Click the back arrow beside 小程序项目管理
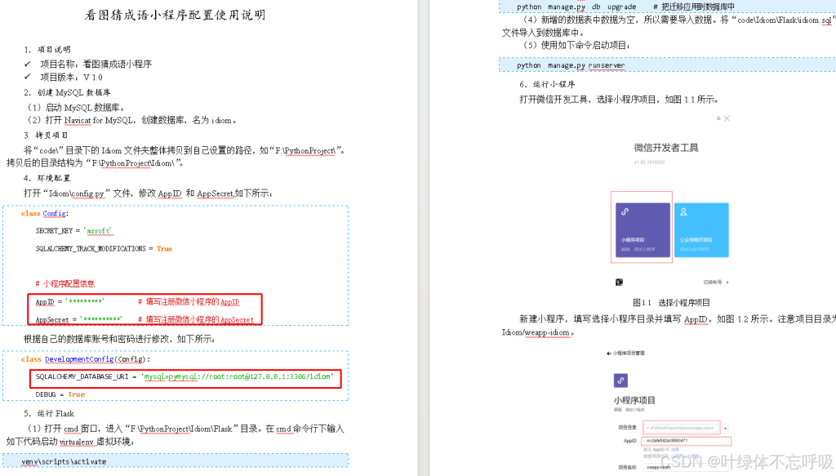This screenshot has height=476, width=836. [608, 353]
